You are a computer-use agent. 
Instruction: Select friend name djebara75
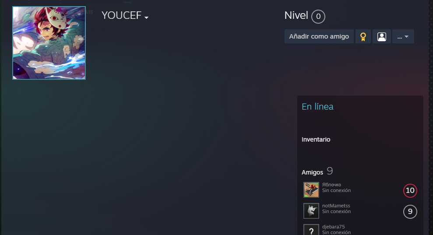tap(333, 227)
